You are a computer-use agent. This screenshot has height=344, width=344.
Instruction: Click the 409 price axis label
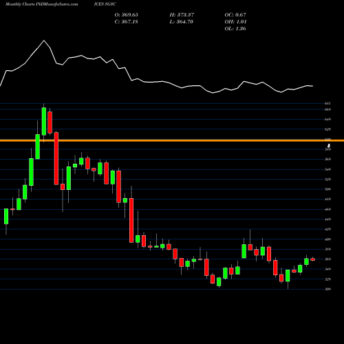click(x=327, y=239)
